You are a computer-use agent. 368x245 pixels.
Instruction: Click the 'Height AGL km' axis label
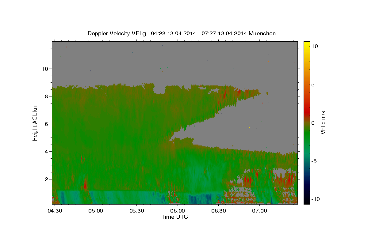35,123
